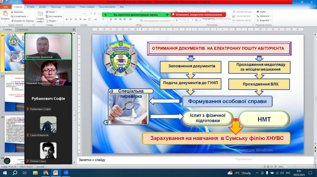The height and width of the screenshot is (177, 317).
Task: Click the green annotation pencil icon
Action: 7,160
